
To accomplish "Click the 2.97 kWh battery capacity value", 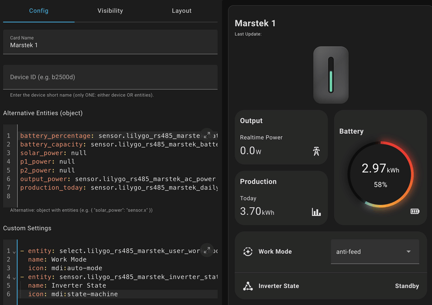I will pyautogui.click(x=381, y=168).
